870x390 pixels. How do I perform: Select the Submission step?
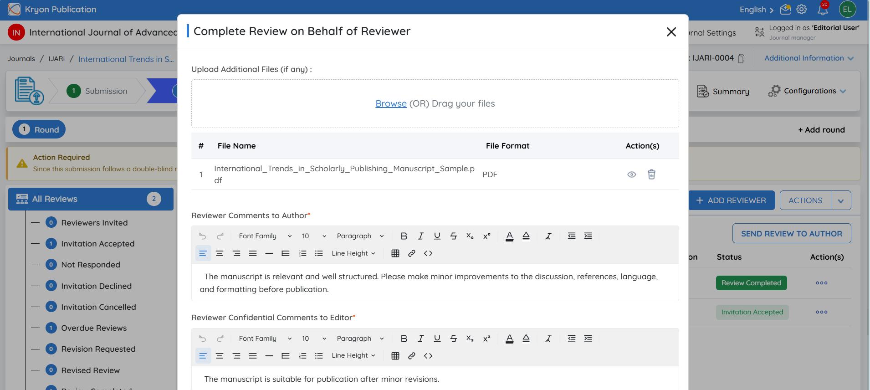(x=97, y=91)
